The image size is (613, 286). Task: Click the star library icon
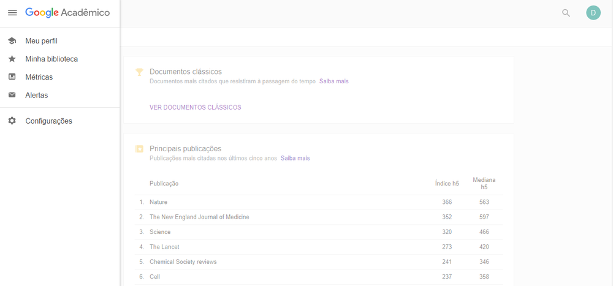point(12,59)
